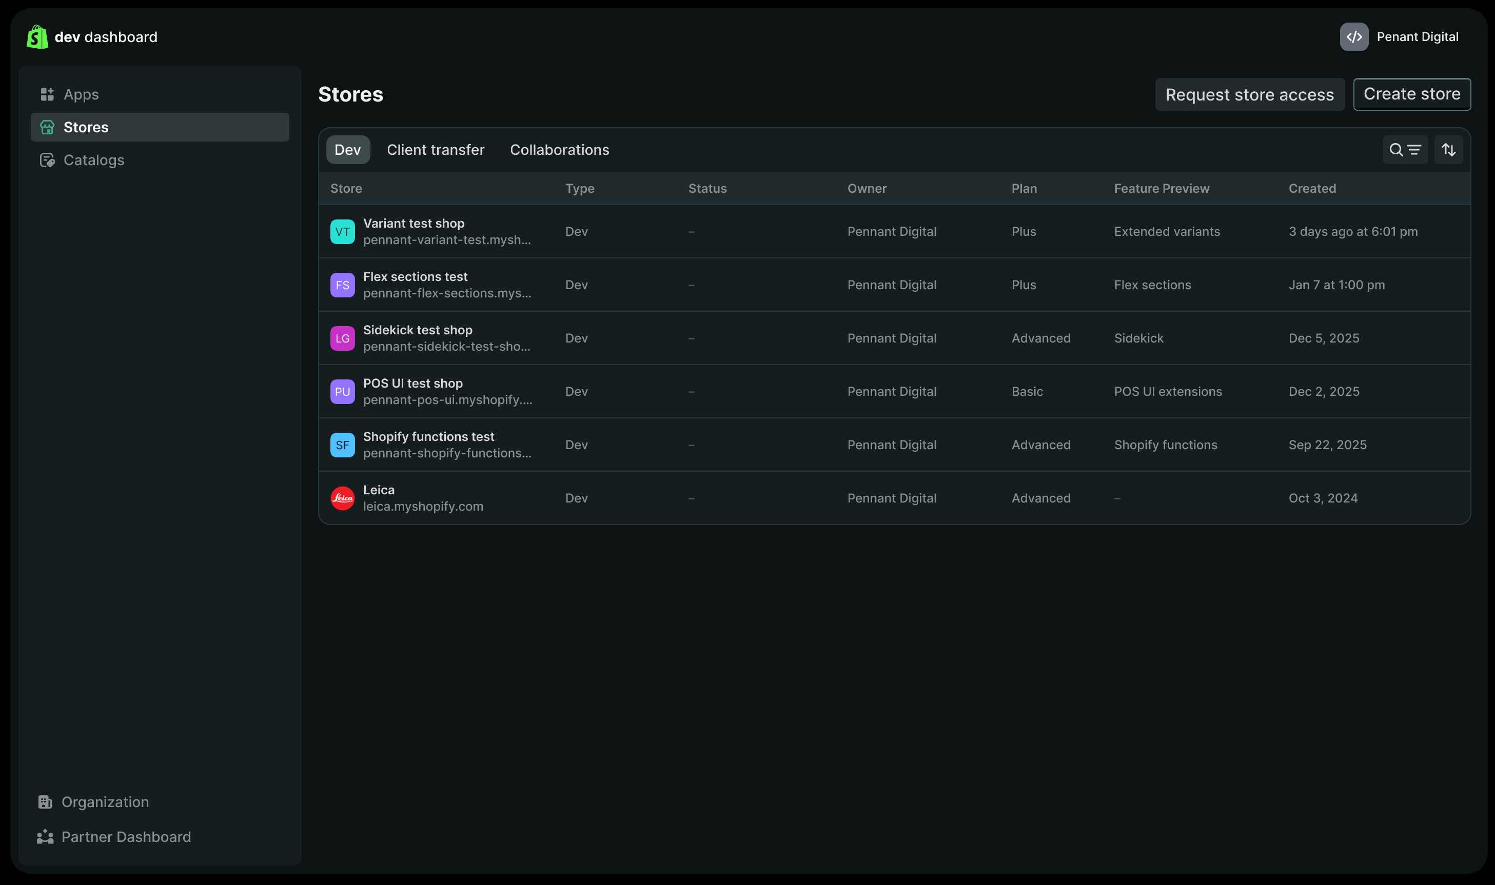The width and height of the screenshot is (1495, 885).
Task: Click the Request store access button
Action: [x=1249, y=94]
